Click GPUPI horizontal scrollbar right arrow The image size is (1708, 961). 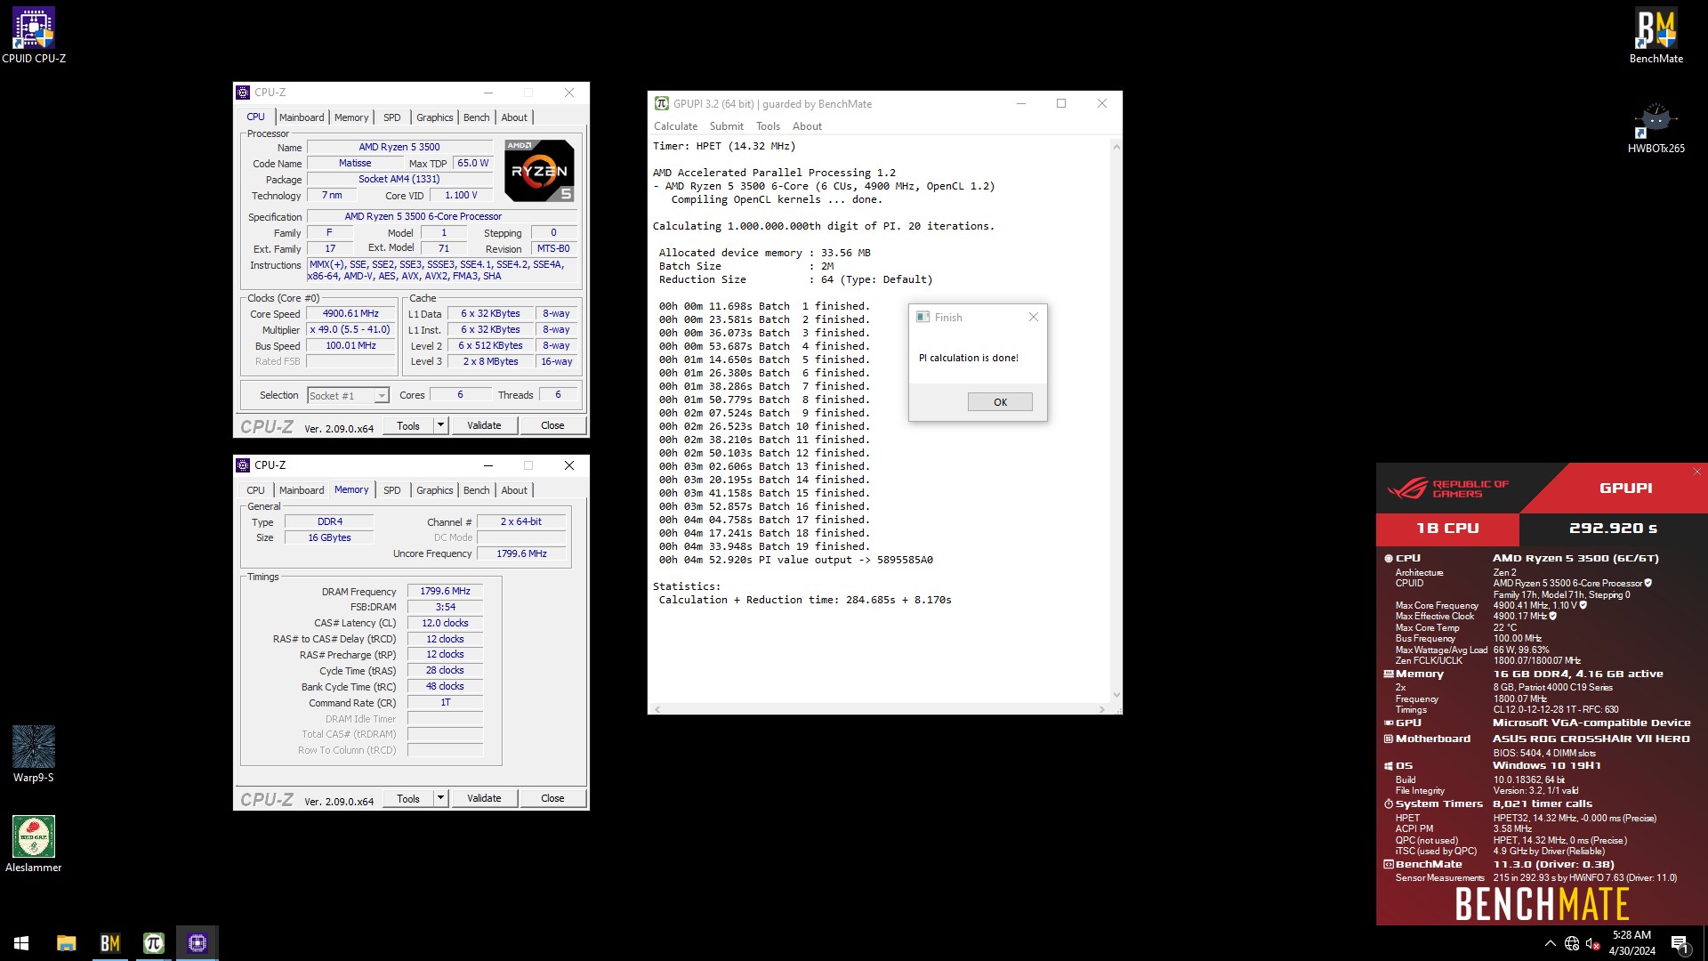1102,709
